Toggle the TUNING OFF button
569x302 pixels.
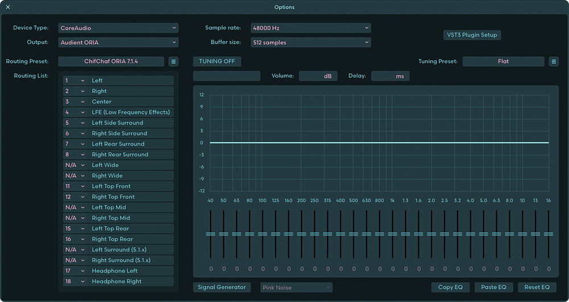point(217,61)
